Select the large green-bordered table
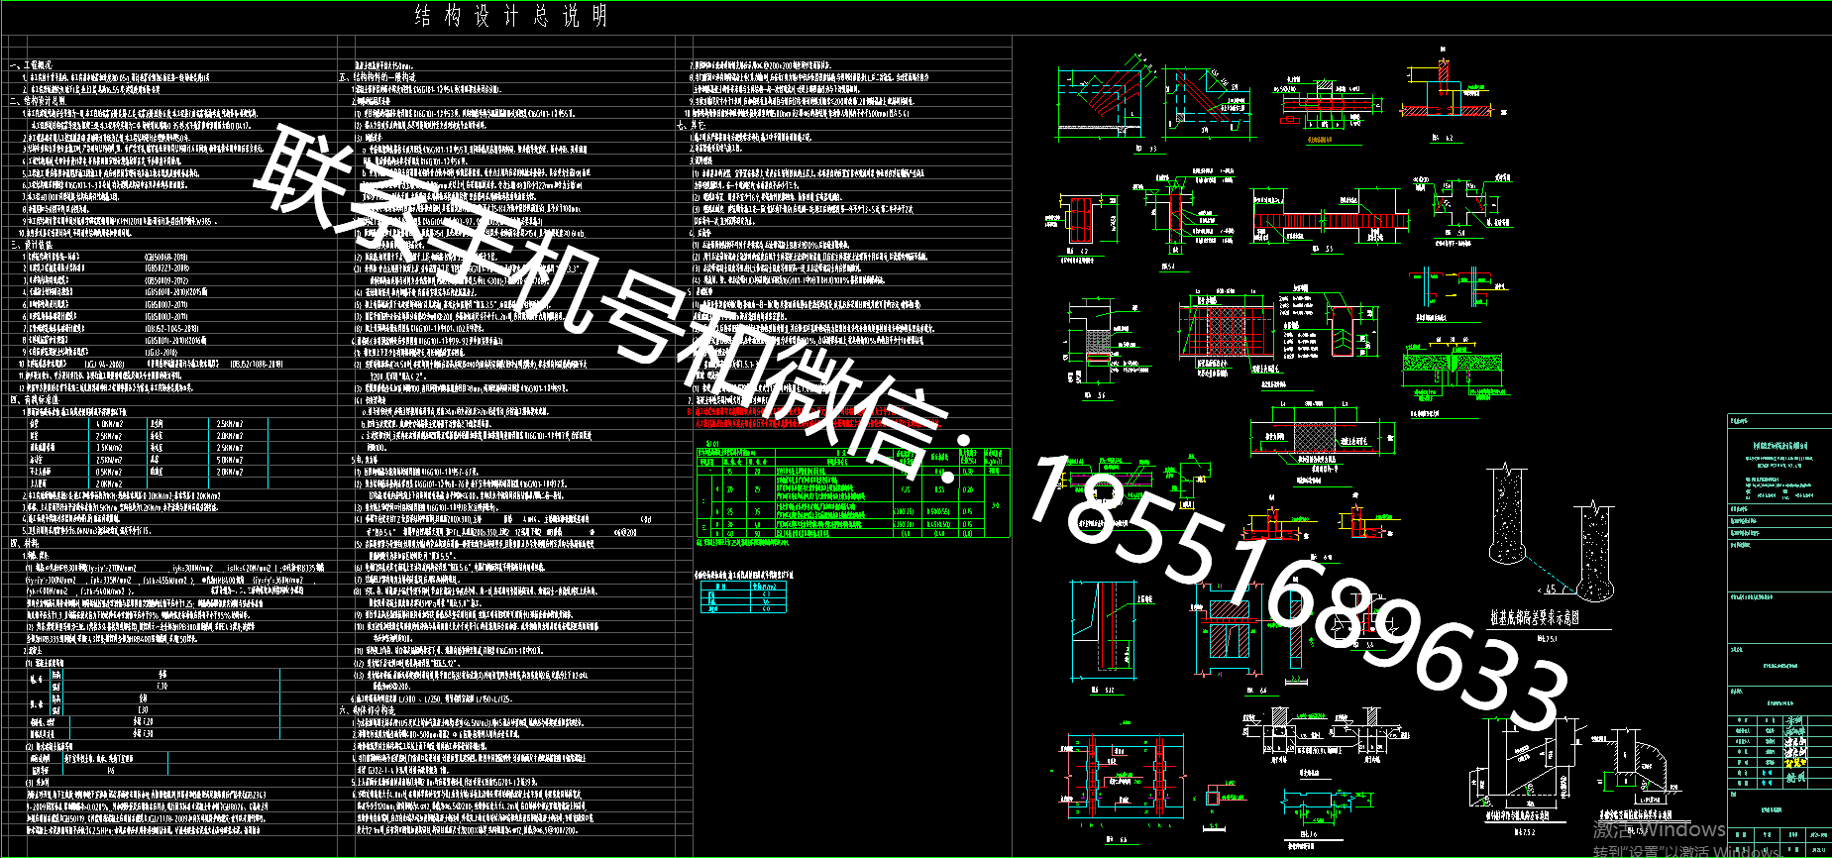 coord(853,493)
